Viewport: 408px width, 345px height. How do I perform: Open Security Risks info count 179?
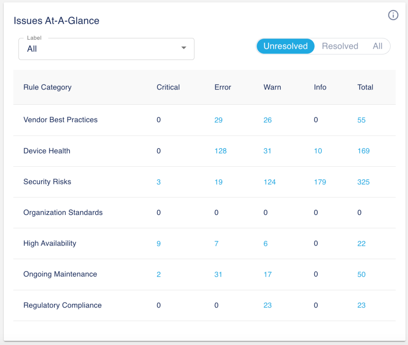pos(320,182)
